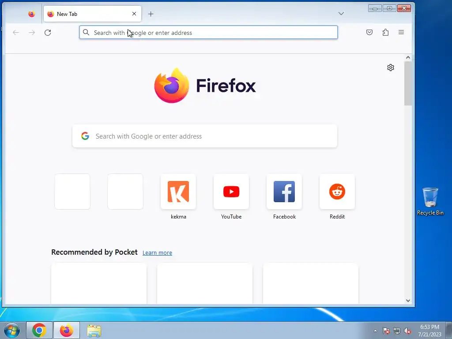Image resolution: width=452 pixels, height=339 pixels.
Task: Click the Show desktop button
Action: pyautogui.click(x=449, y=330)
